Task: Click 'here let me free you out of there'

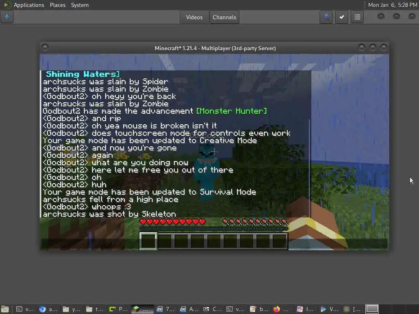Action: point(162,170)
